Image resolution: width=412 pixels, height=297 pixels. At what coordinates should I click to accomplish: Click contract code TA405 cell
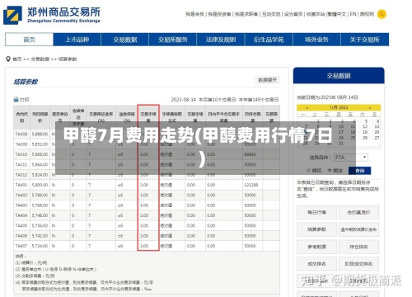pos(21,225)
